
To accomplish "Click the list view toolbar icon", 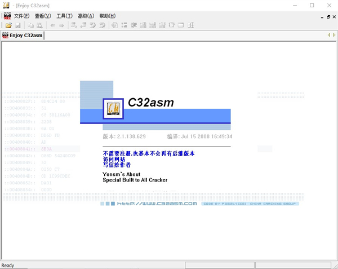I will coord(124,25).
